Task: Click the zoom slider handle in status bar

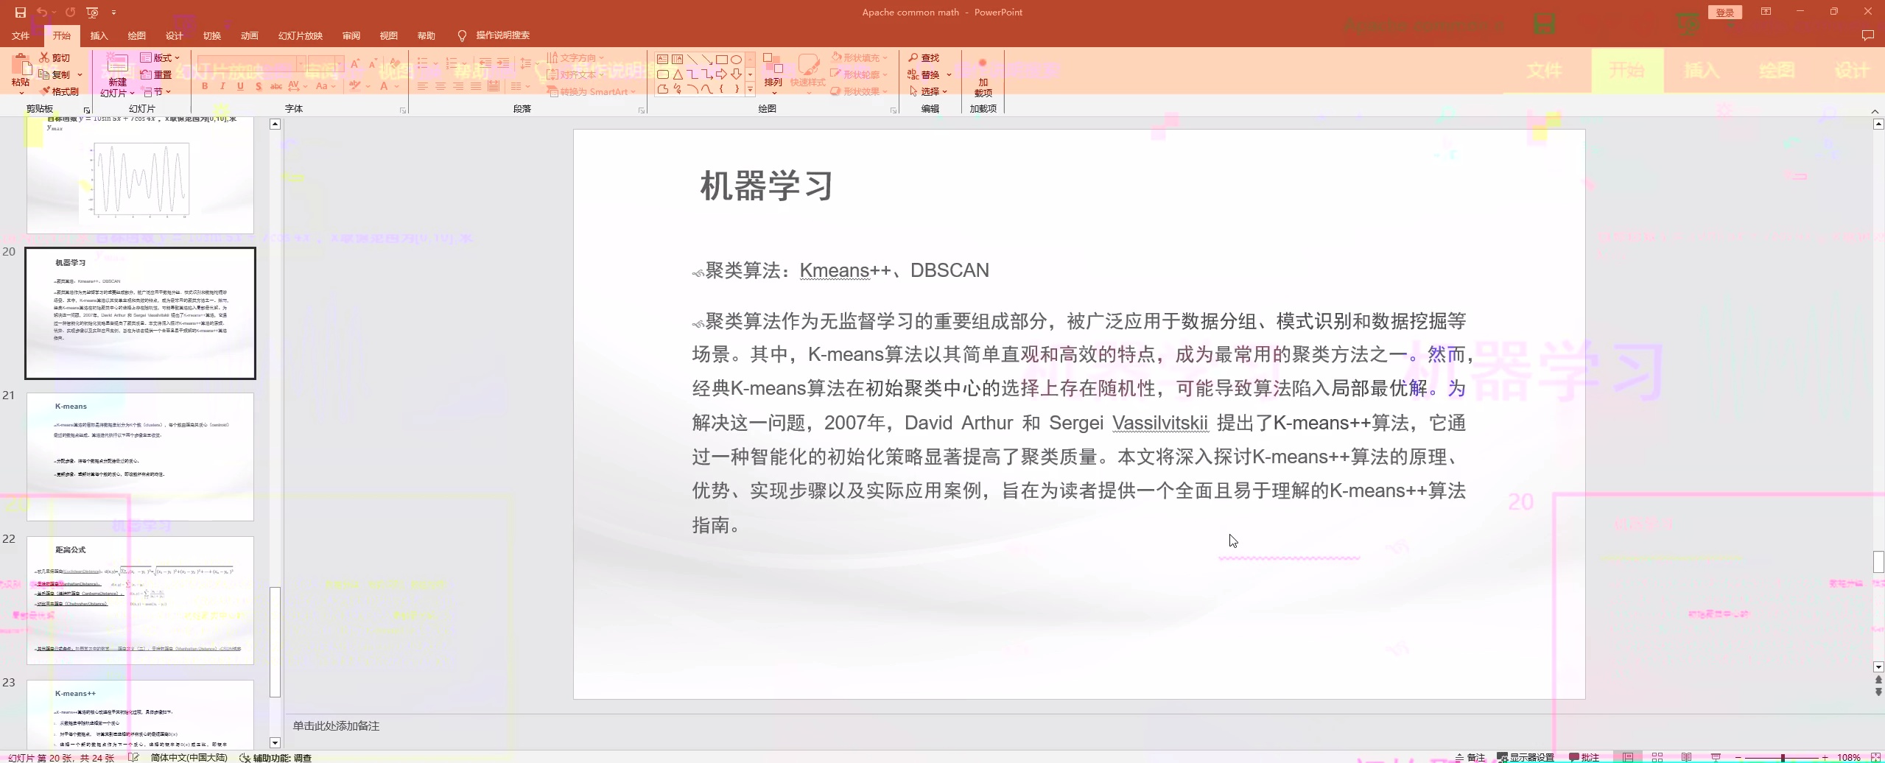Action: pos(1783,757)
